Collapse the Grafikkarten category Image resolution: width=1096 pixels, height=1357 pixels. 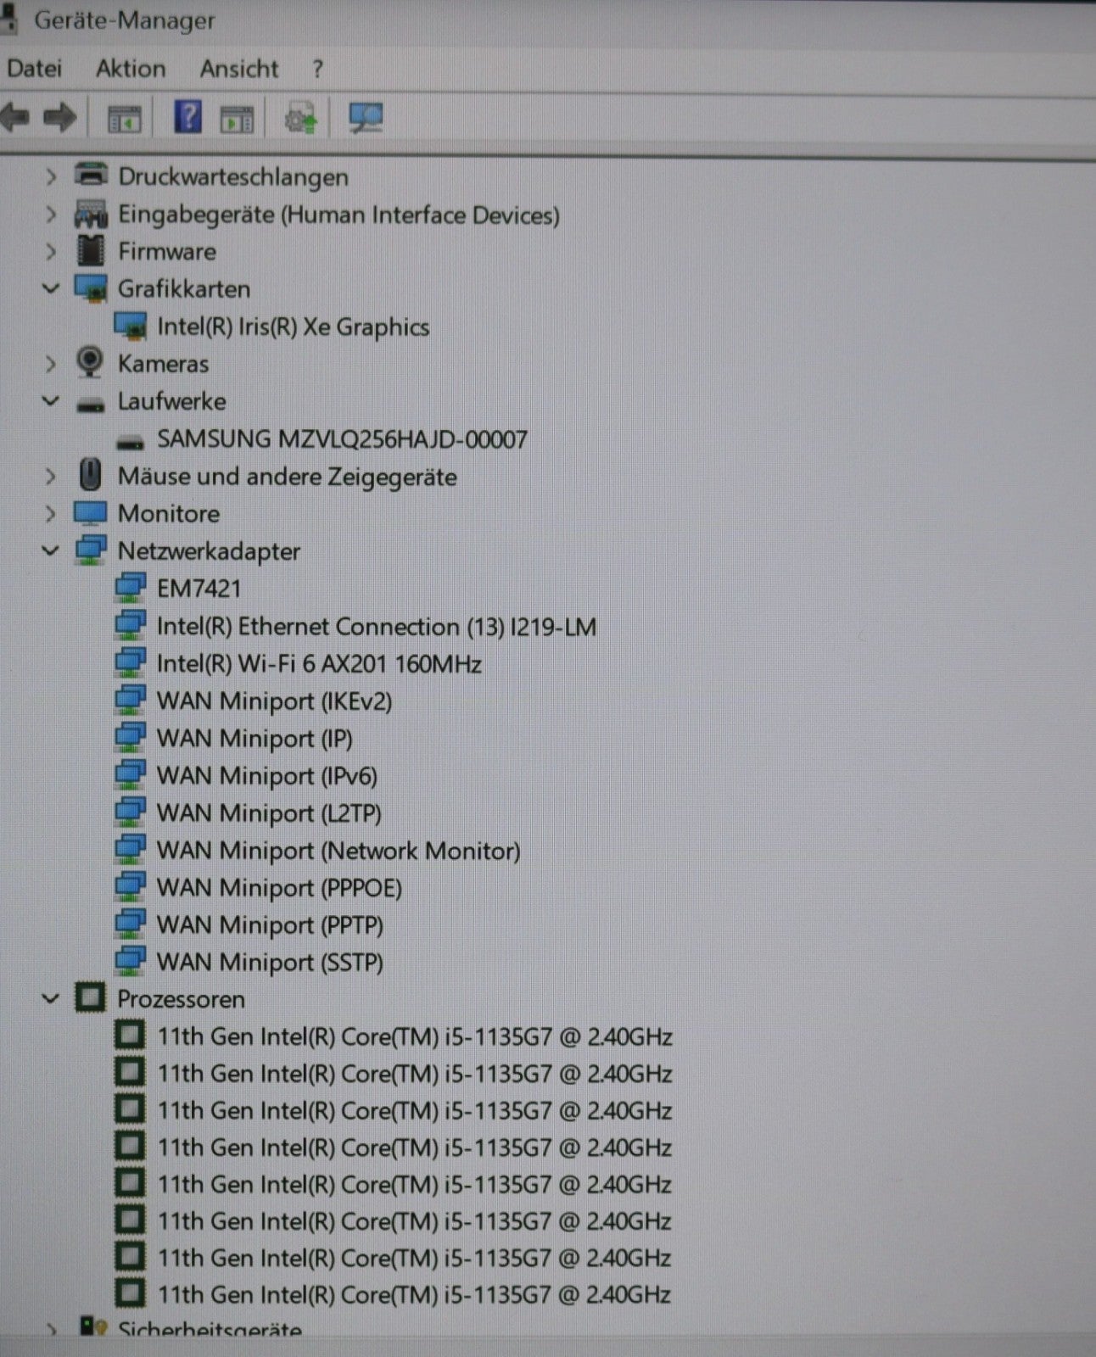51,288
